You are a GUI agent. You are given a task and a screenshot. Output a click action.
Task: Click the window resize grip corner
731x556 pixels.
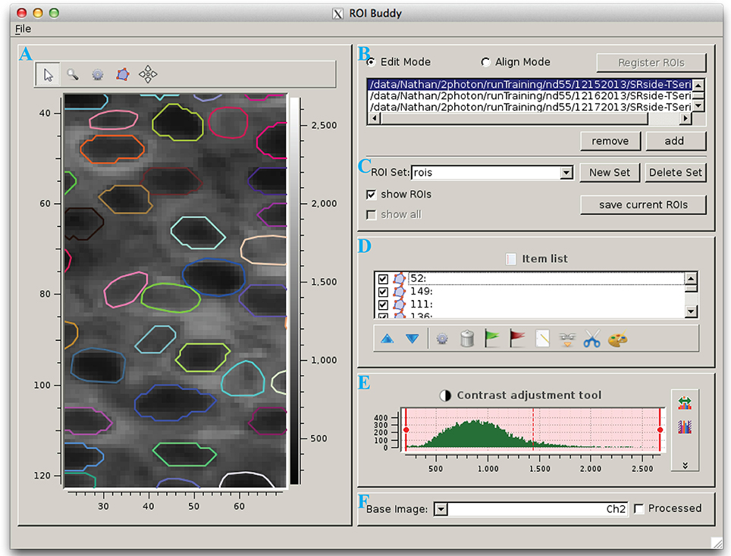(716, 542)
